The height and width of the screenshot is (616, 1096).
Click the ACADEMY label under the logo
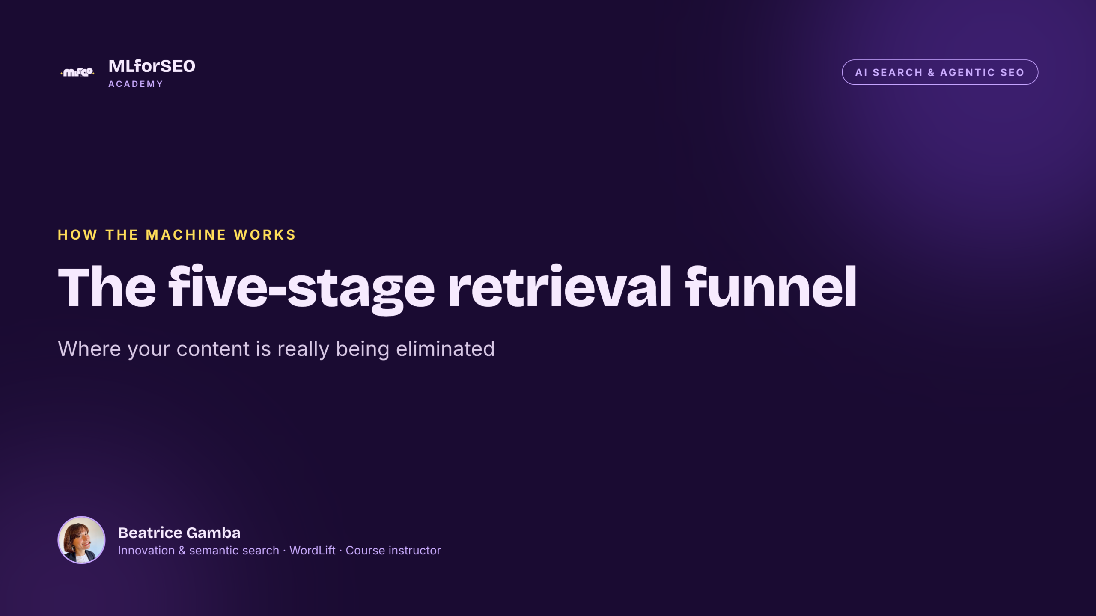point(136,84)
